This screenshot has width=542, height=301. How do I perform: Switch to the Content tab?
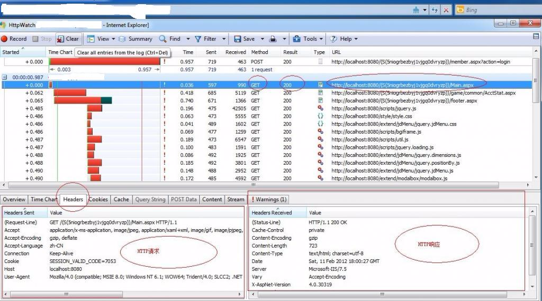(212, 199)
